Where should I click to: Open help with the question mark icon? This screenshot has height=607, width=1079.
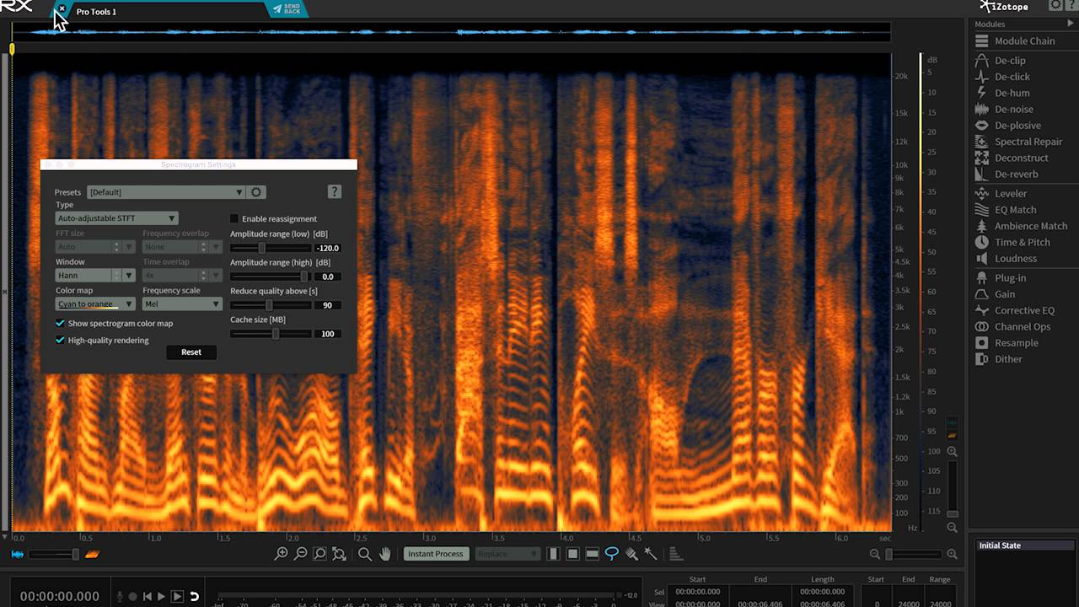(x=335, y=192)
